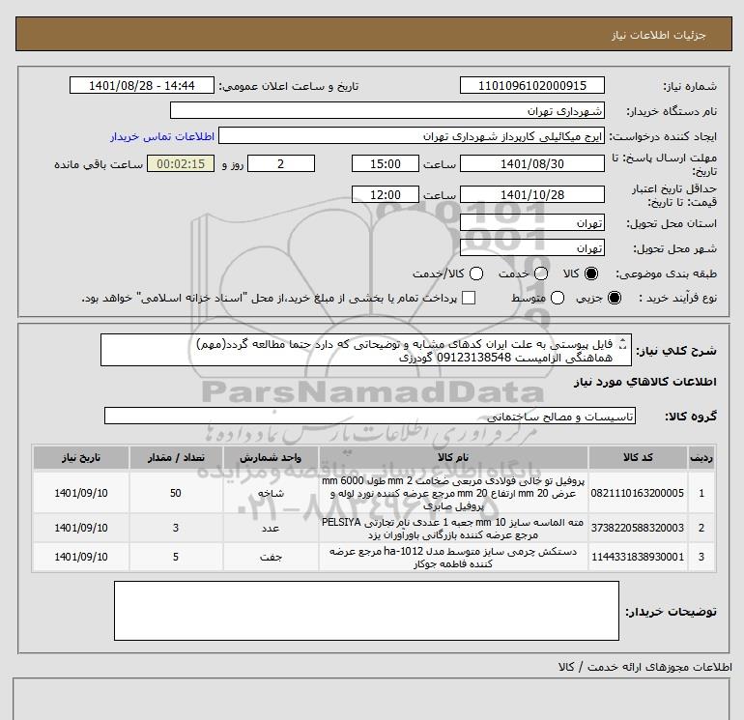
Task: Select the کالا/خدمت radio button
Action: click(476, 274)
